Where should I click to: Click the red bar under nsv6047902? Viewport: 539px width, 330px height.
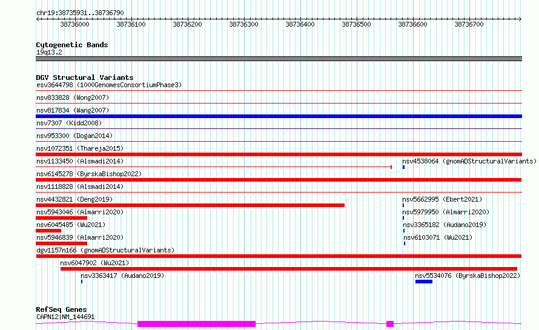click(x=289, y=269)
